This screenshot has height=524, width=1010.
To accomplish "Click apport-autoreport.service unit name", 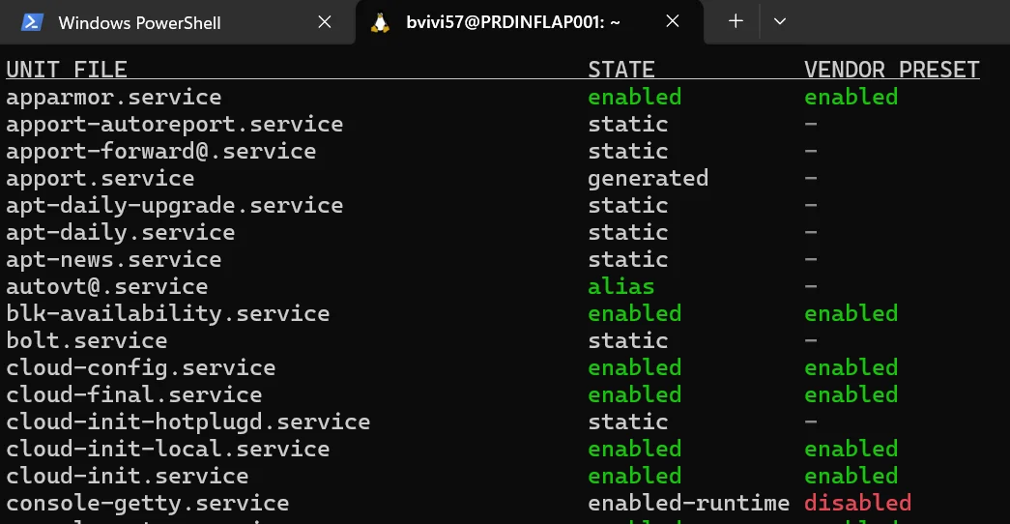I will point(175,125).
